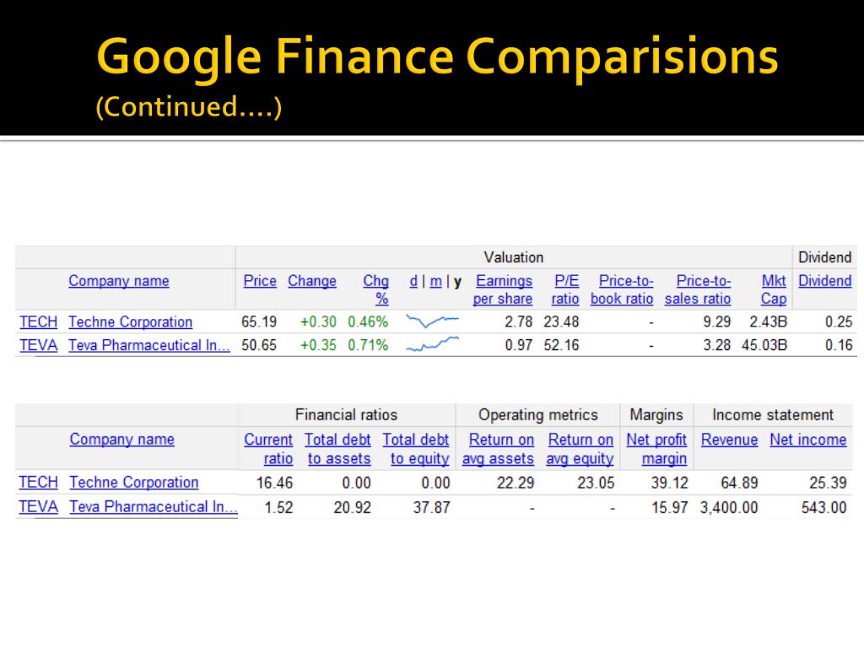Viewport: 864px width, 648px height.
Task: Sort by Revenue column header
Action: (x=730, y=440)
